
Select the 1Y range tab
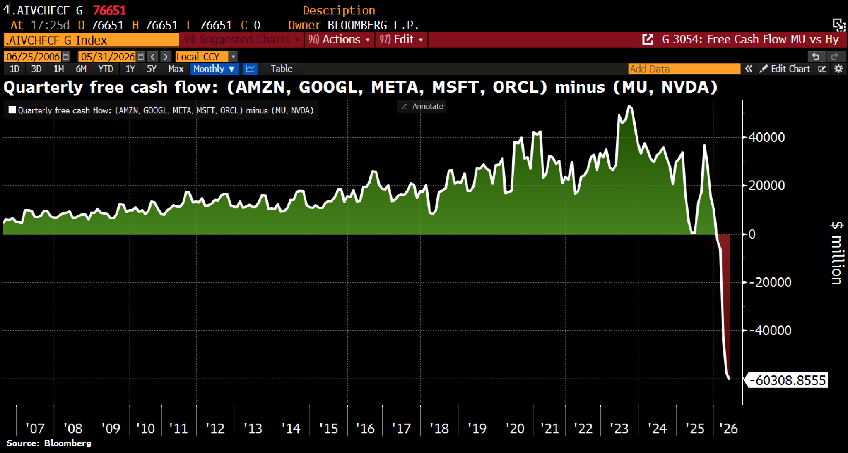(x=130, y=69)
